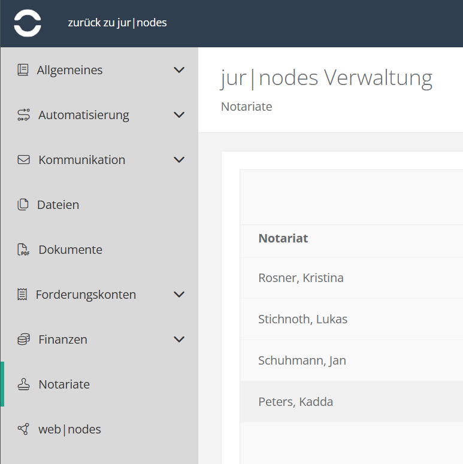Click the jur|nodes logo icon
The width and height of the screenshot is (463, 464).
pos(28,23)
